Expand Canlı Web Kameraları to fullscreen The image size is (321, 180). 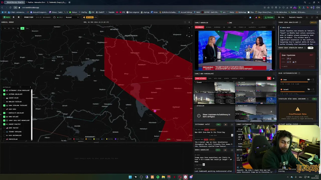tap(274, 73)
